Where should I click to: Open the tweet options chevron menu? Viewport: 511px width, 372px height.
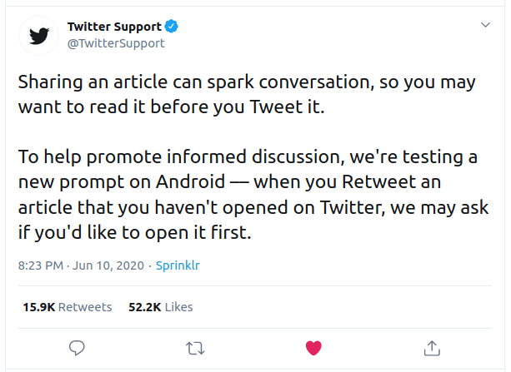coord(486,26)
